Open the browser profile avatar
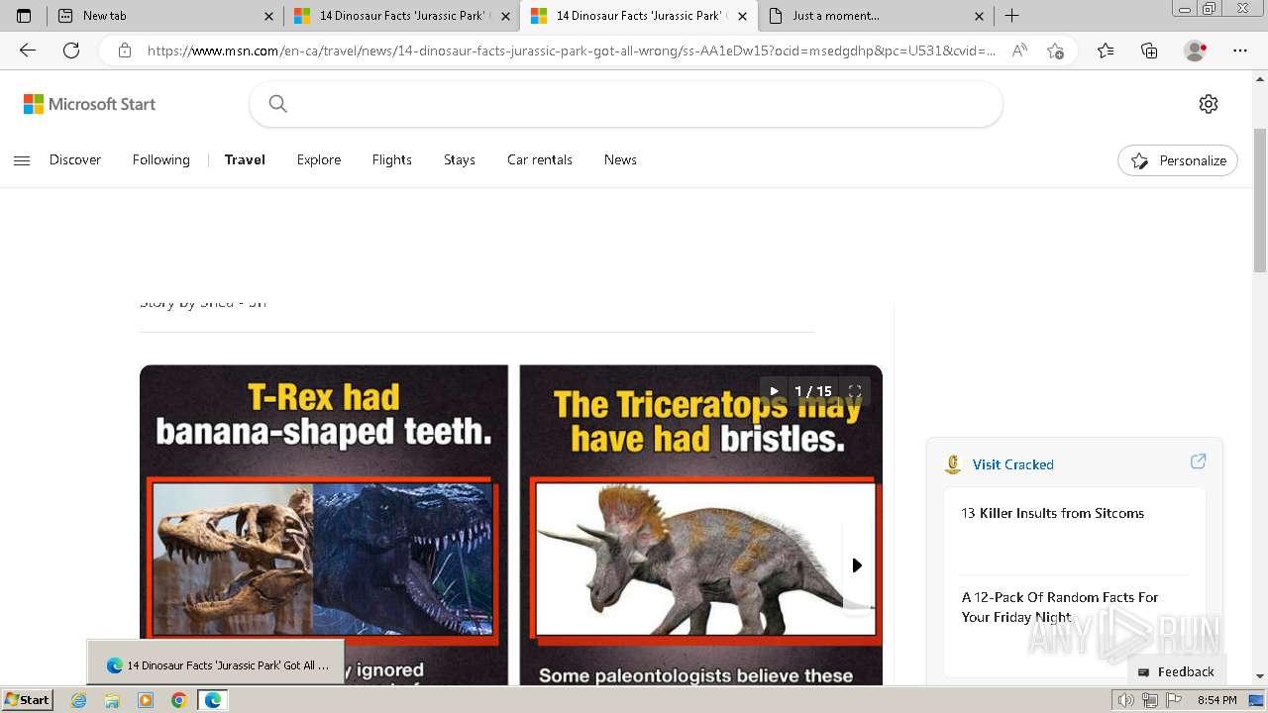1268x713 pixels. [1196, 51]
